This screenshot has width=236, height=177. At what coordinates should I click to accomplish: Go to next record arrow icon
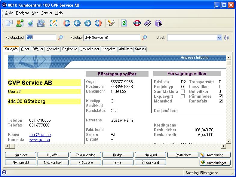pos(88,23)
